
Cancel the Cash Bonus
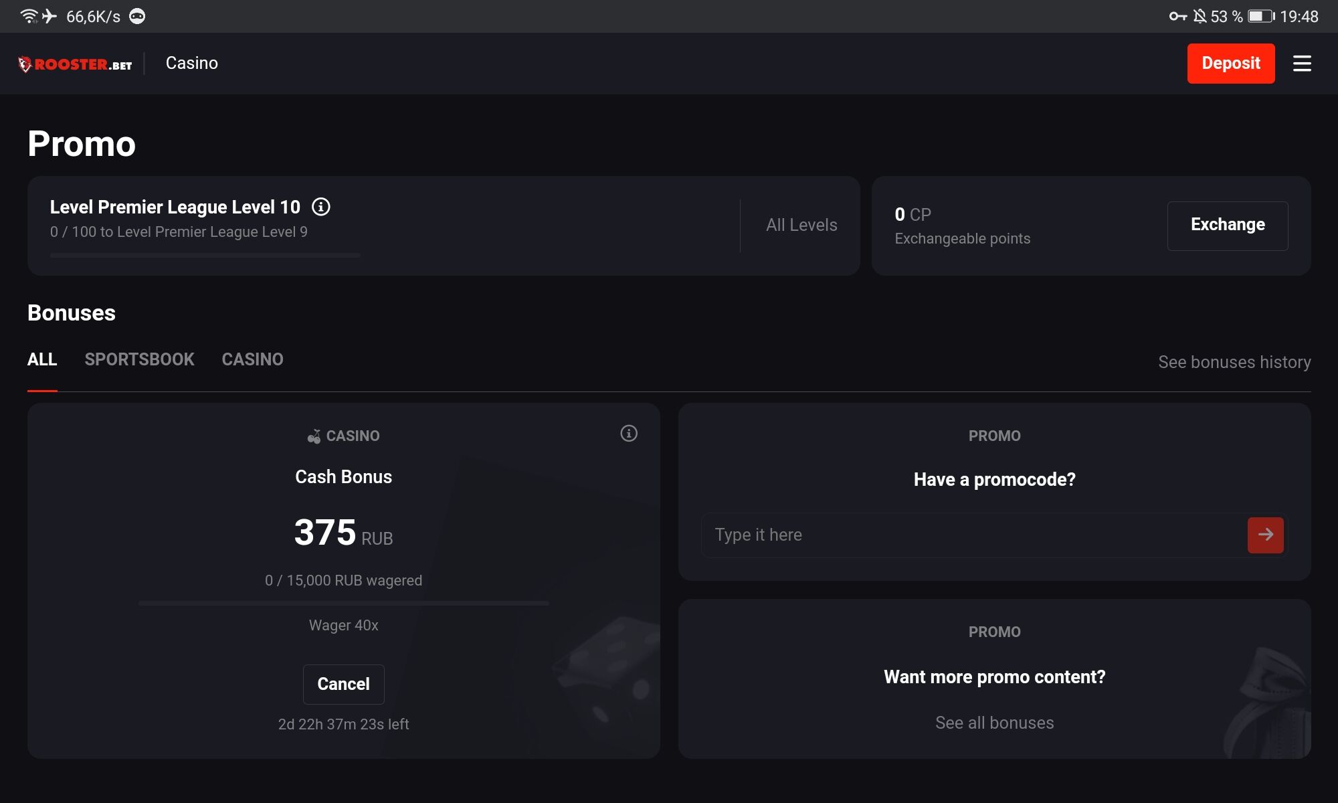click(x=343, y=684)
